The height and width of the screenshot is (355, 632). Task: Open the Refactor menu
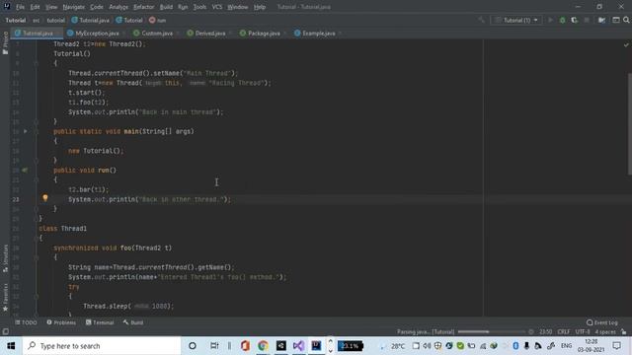(x=144, y=7)
